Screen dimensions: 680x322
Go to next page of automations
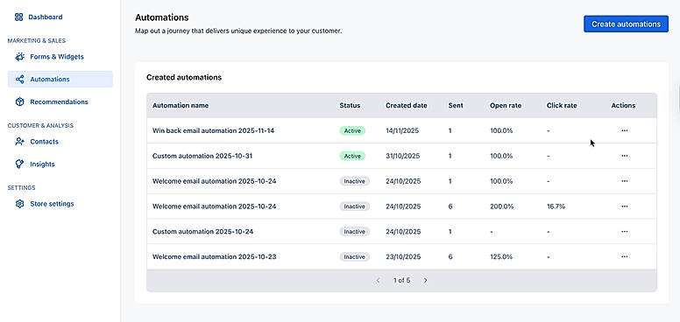pos(425,281)
